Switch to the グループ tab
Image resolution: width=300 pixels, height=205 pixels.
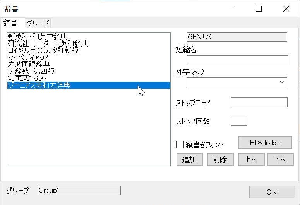click(38, 23)
